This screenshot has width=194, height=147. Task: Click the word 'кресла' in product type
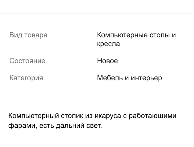(x=108, y=44)
